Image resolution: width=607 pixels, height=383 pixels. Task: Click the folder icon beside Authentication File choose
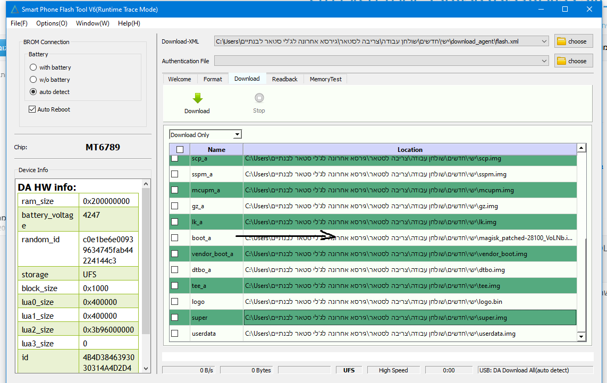561,61
